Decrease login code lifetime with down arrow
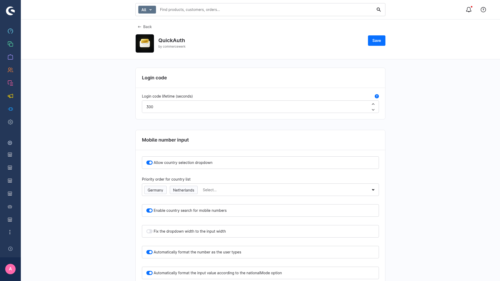500x281 pixels. (x=373, y=110)
